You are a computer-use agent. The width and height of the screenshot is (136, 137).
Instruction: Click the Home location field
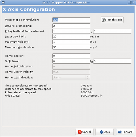click(71, 56)
